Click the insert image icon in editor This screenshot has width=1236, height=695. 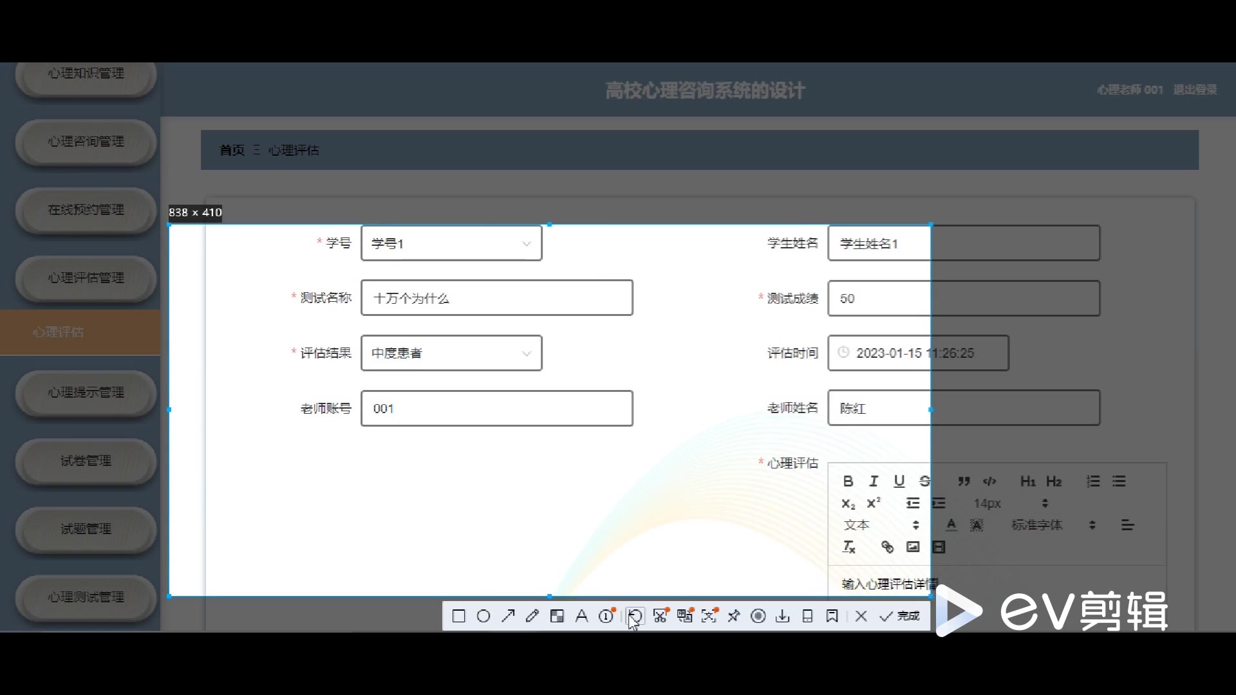pyautogui.click(x=913, y=547)
